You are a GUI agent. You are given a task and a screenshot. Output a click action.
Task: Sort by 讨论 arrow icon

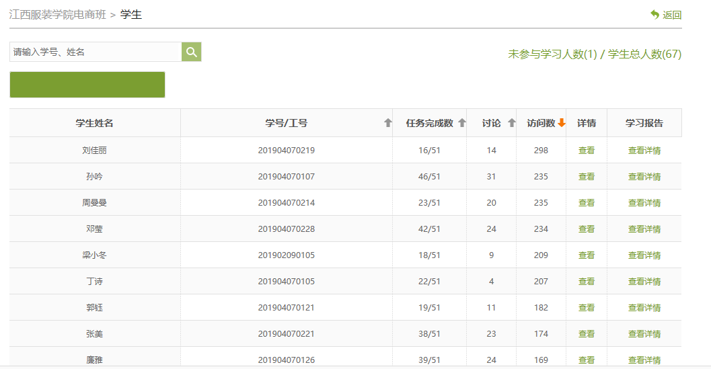tap(511, 123)
